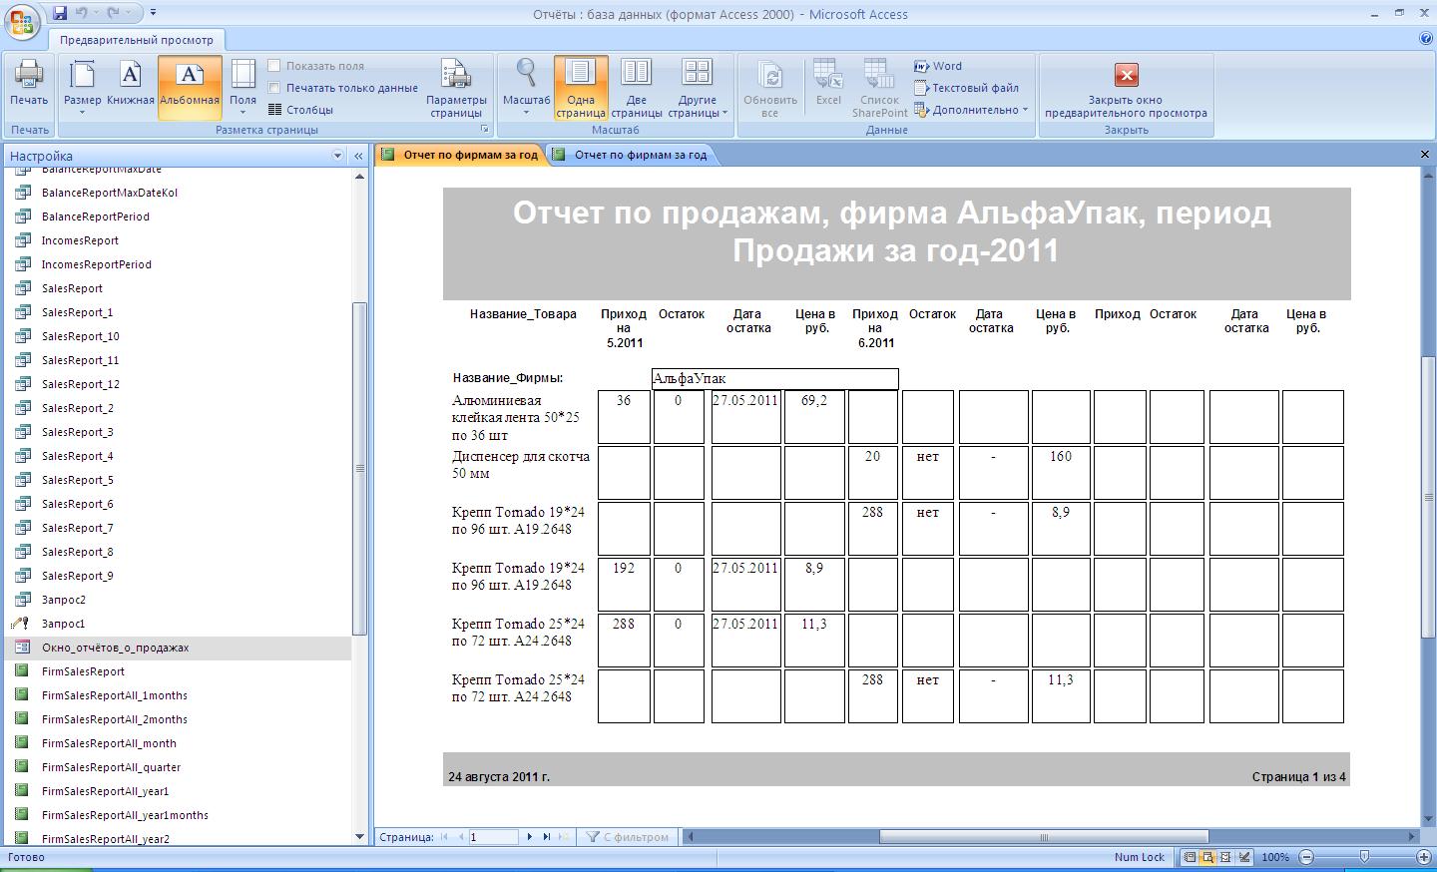
Task: Switch to the second Отчет по фирмам за год tab
Action: coord(640,155)
